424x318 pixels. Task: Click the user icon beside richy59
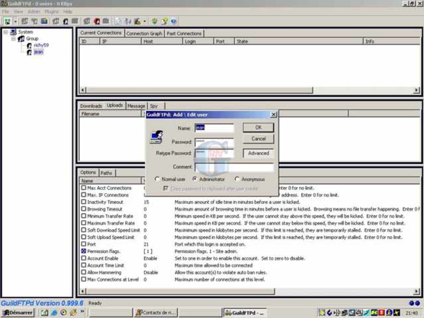tap(29, 45)
